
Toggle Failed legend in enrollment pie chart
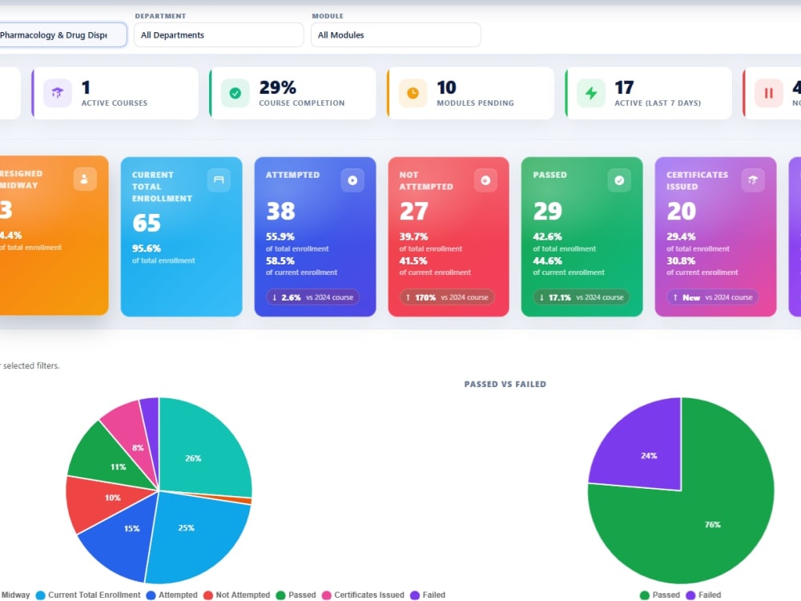click(x=428, y=595)
